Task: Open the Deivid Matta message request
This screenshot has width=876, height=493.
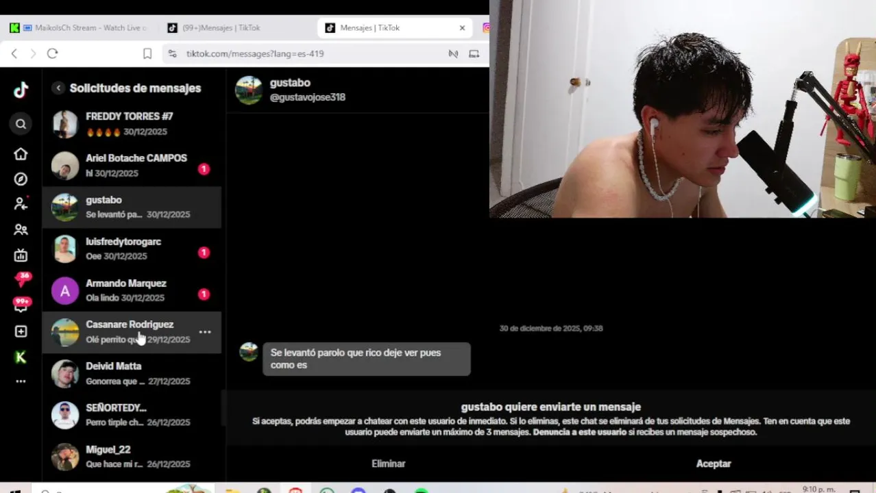Action: pyautogui.click(x=132, y=374)
